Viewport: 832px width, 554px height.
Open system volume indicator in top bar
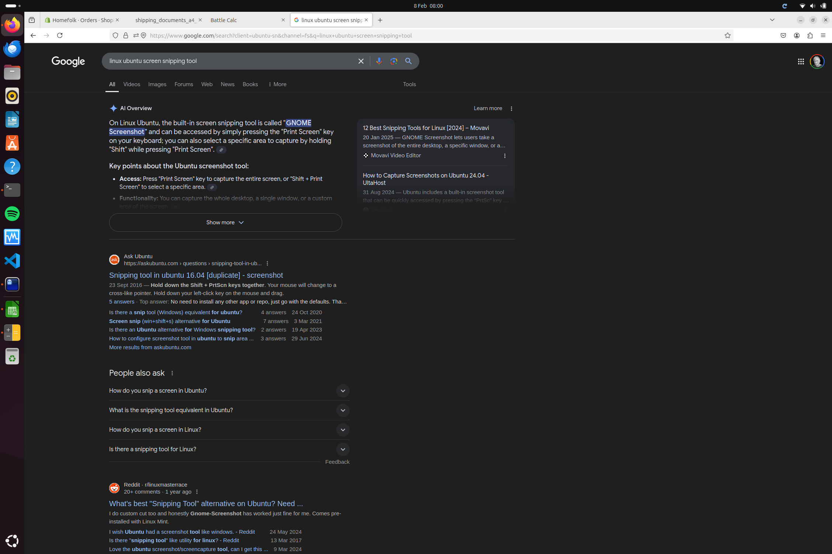click(x=812, y=6)
